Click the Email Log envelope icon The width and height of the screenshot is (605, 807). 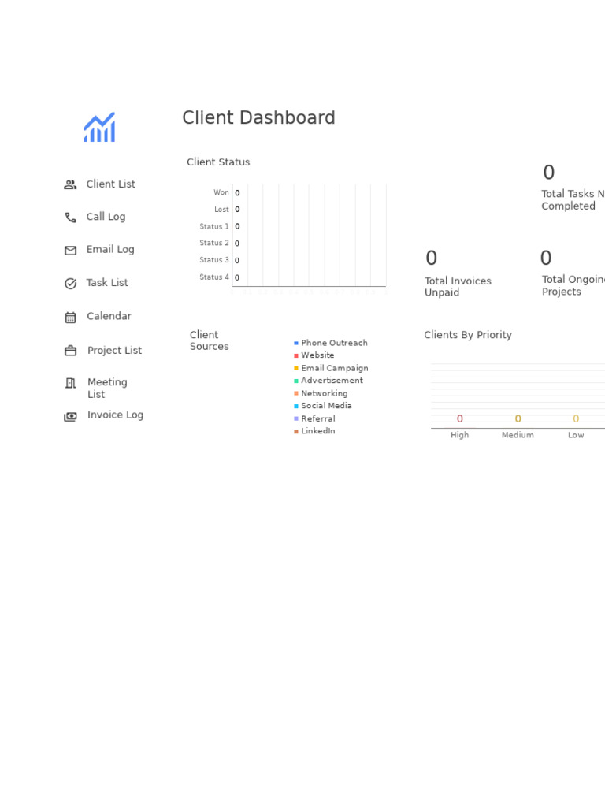coord(70,251)
